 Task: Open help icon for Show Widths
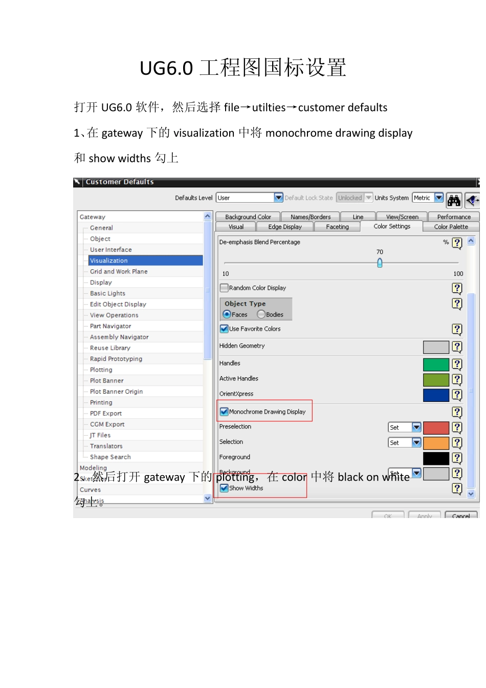click(457, 489)
